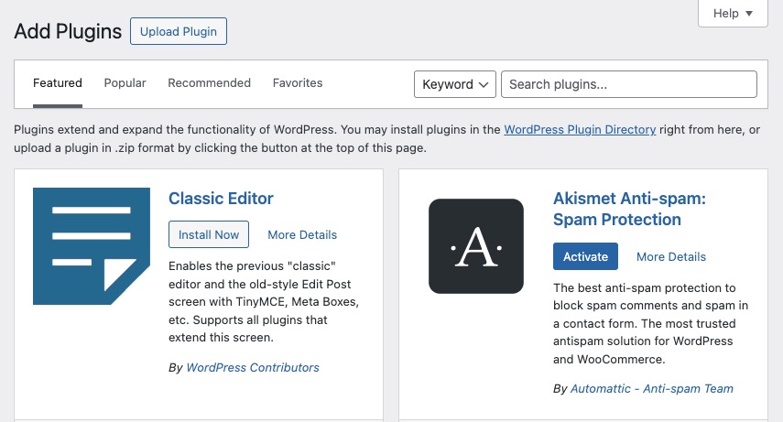Screen dimensions: 783x422
Task: Open the Classic Editor title link
Action: click(221, 199)
